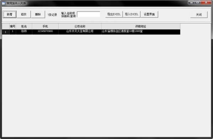Image resolution: width=213 pixels, height=139 pixels.
Task: Click the 公司名称 column header
Action: pyautogui.click(x=80, y=26)
